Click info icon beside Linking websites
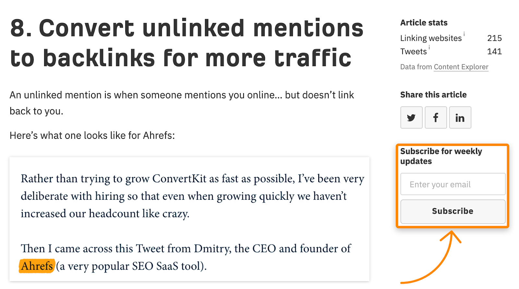Viewport: 519px width, 289px height. point(464,34)
